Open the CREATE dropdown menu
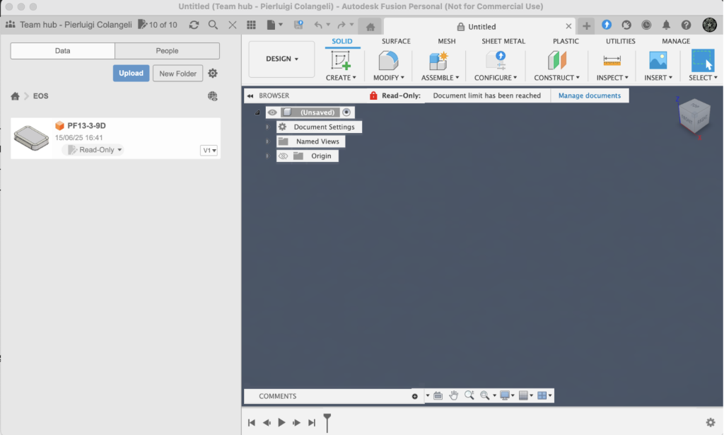This screenshot has width=724, height=435. click(341, 78)
